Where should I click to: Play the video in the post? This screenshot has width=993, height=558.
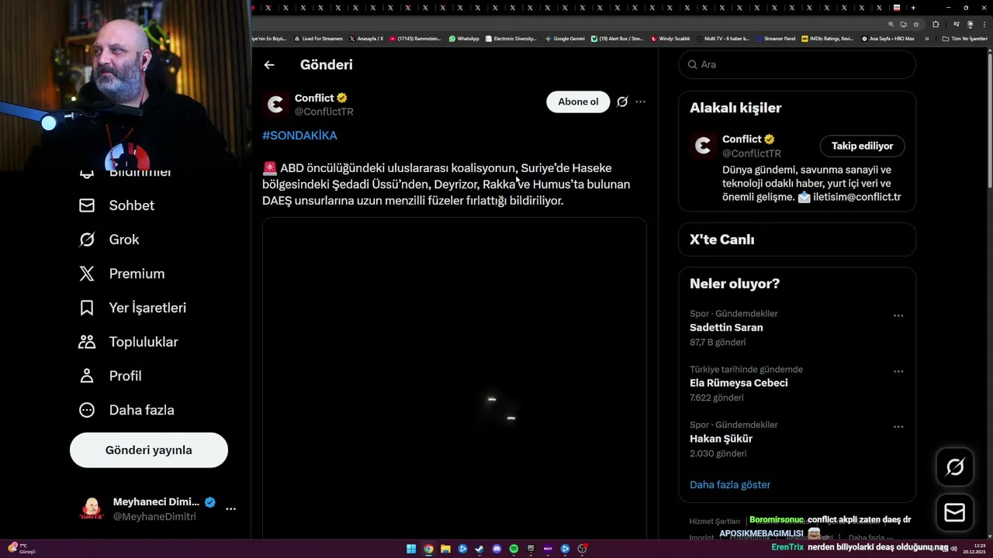pos(454,378)
